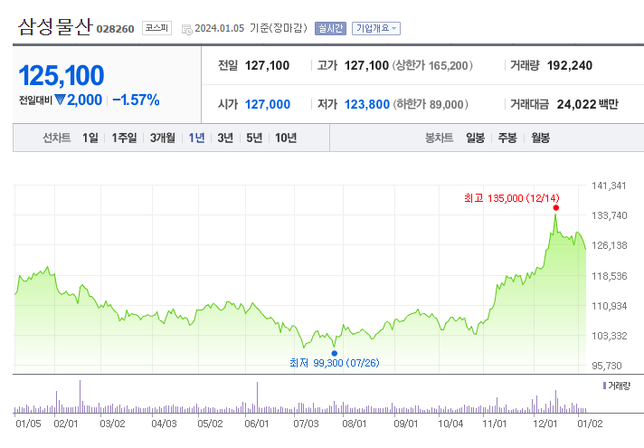Select the 3년 line chart tab
This screenshot has height=448, width=644.
click(x=225, y=138)
